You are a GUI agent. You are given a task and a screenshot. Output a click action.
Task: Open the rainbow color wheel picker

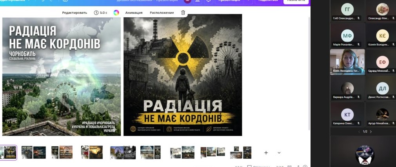(116, 13)
